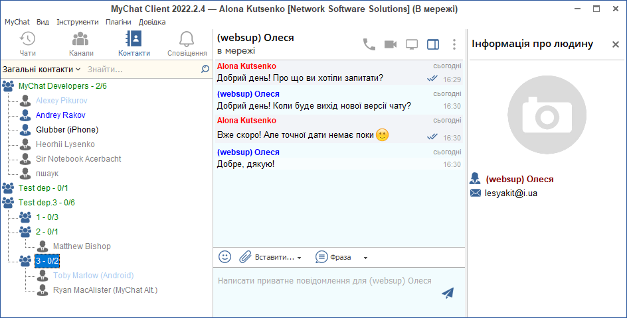The height and width of the screenshot is (318, 627).
Task: Click message "Добрий день! Про що ви хотіли запитати?"
Action: tap(300, 78)
